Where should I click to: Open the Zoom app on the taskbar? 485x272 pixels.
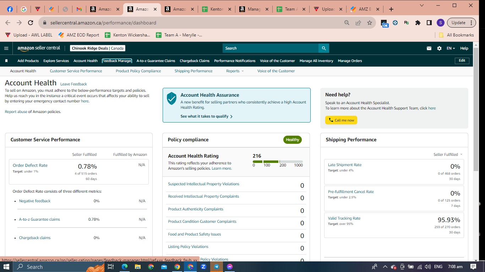coord(203,267)
